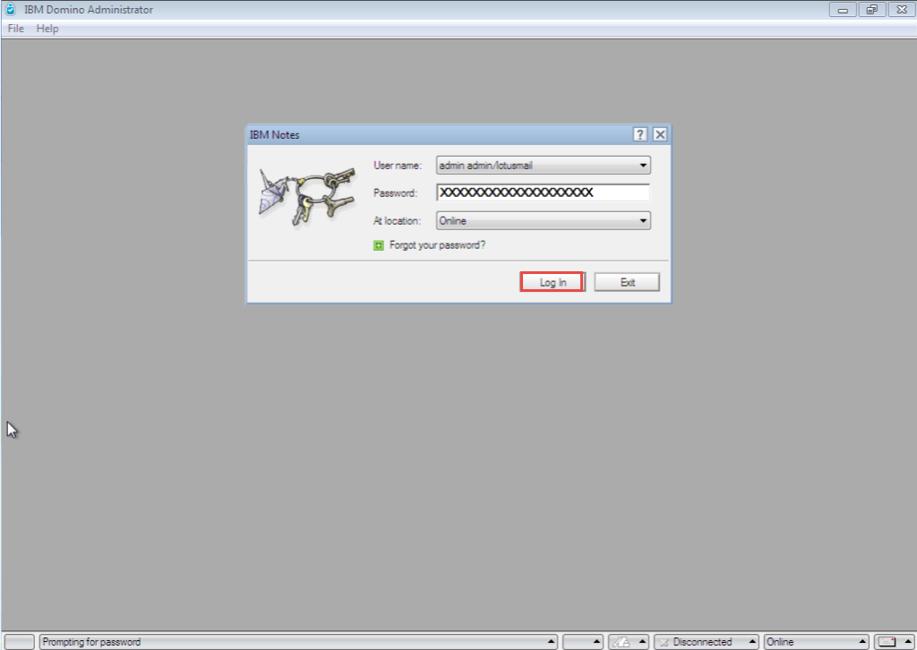Image resolution: width=917 pixels, height=650 pixels.
Task: Click the 'User name:' label
Action: pos(398,166)
